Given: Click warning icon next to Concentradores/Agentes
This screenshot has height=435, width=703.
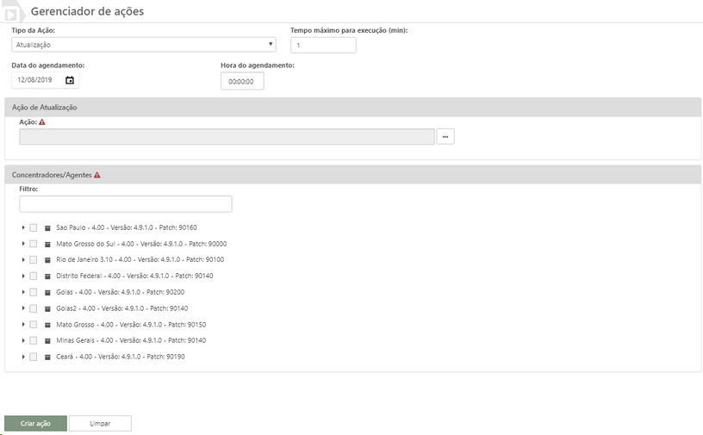Looking at the screenshot, I should [96, 175].
